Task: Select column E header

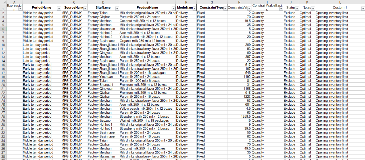Action: pos(147,2)
